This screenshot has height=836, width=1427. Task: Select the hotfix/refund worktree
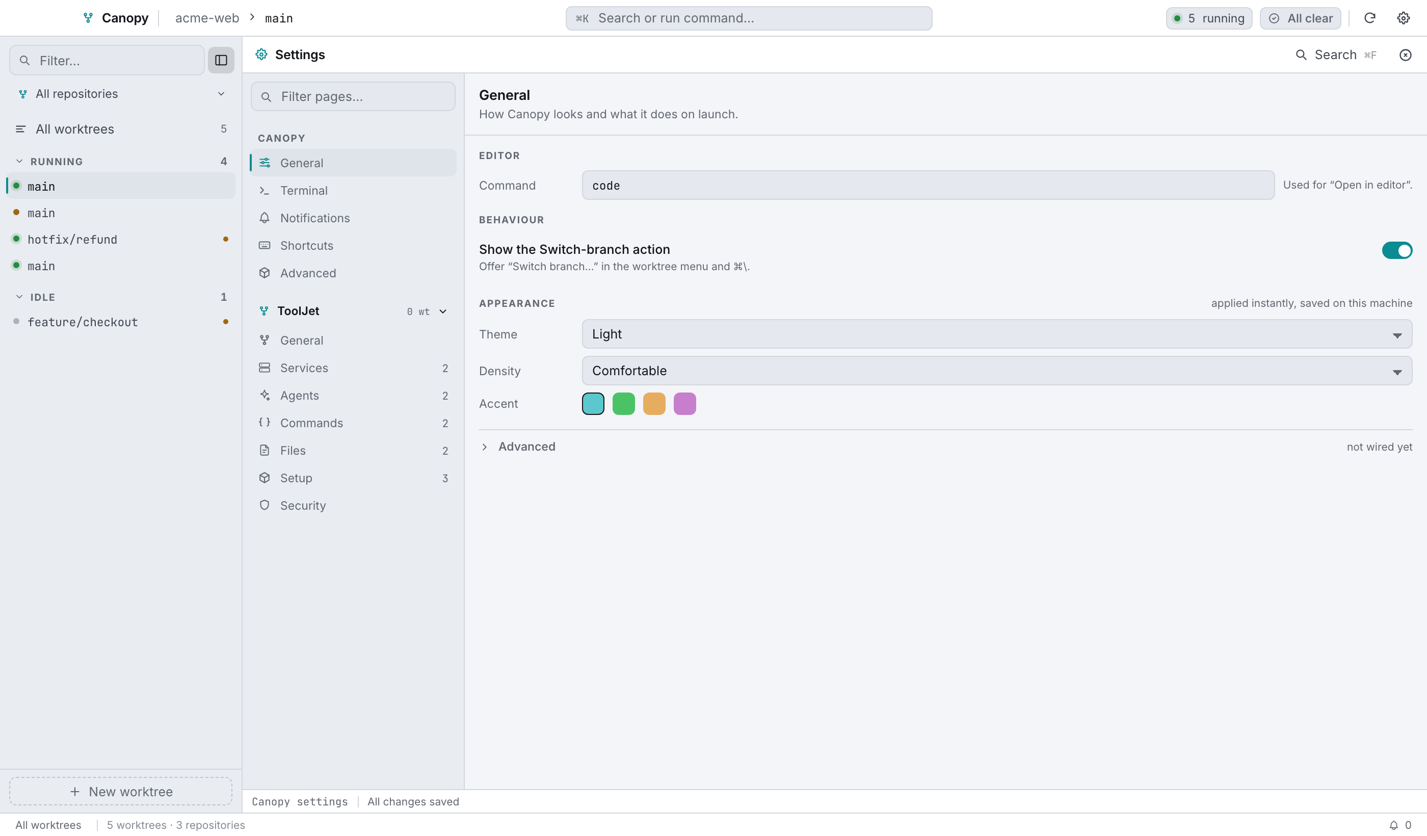click(x=121, y=239)
